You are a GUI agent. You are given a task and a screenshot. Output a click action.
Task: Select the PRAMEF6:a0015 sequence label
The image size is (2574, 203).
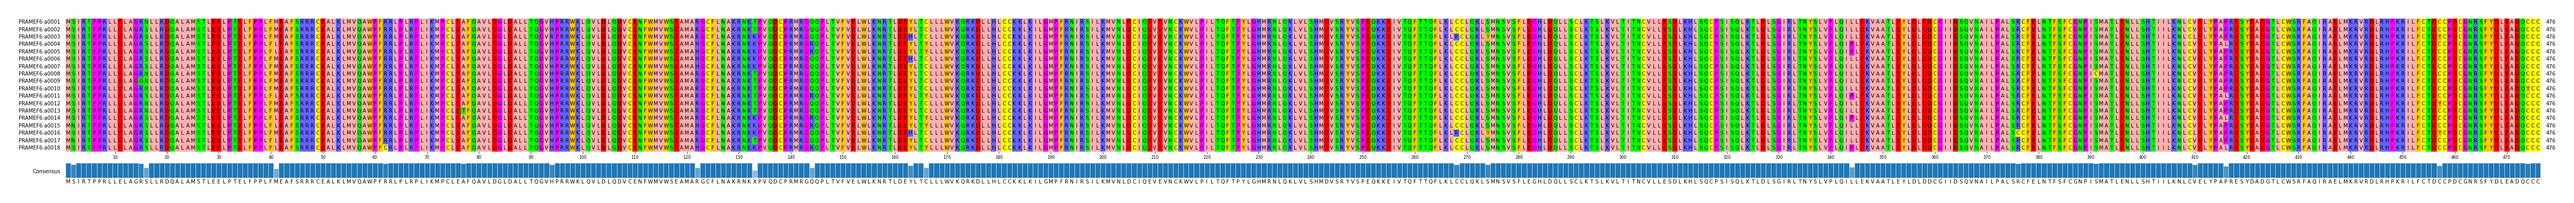(x=39, y=125)
